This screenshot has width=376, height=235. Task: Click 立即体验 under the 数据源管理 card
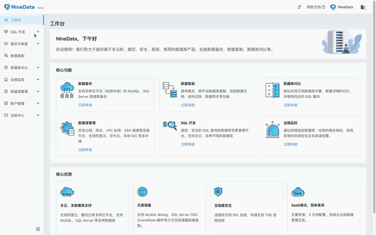[x=85, y=150]
